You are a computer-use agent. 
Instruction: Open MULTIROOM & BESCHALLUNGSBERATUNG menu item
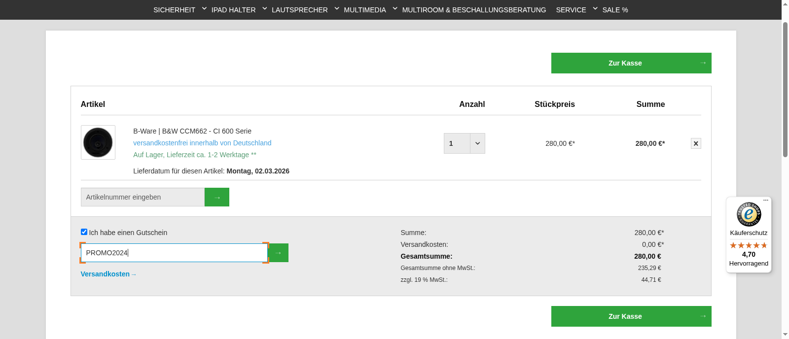pos(474,10)
